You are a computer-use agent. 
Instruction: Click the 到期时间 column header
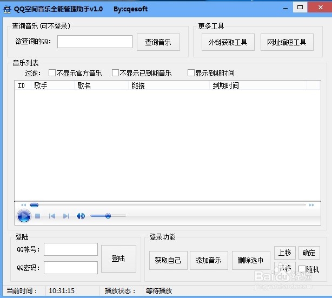click(258, 85)
